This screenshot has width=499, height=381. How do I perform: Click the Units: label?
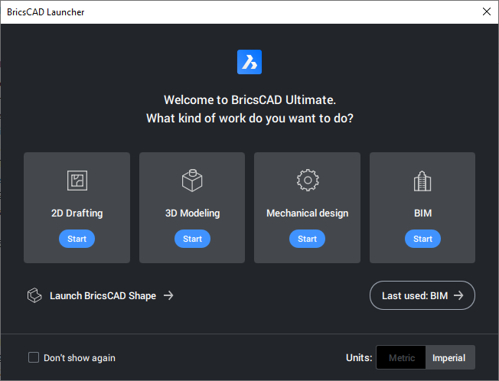coord(359,358)
